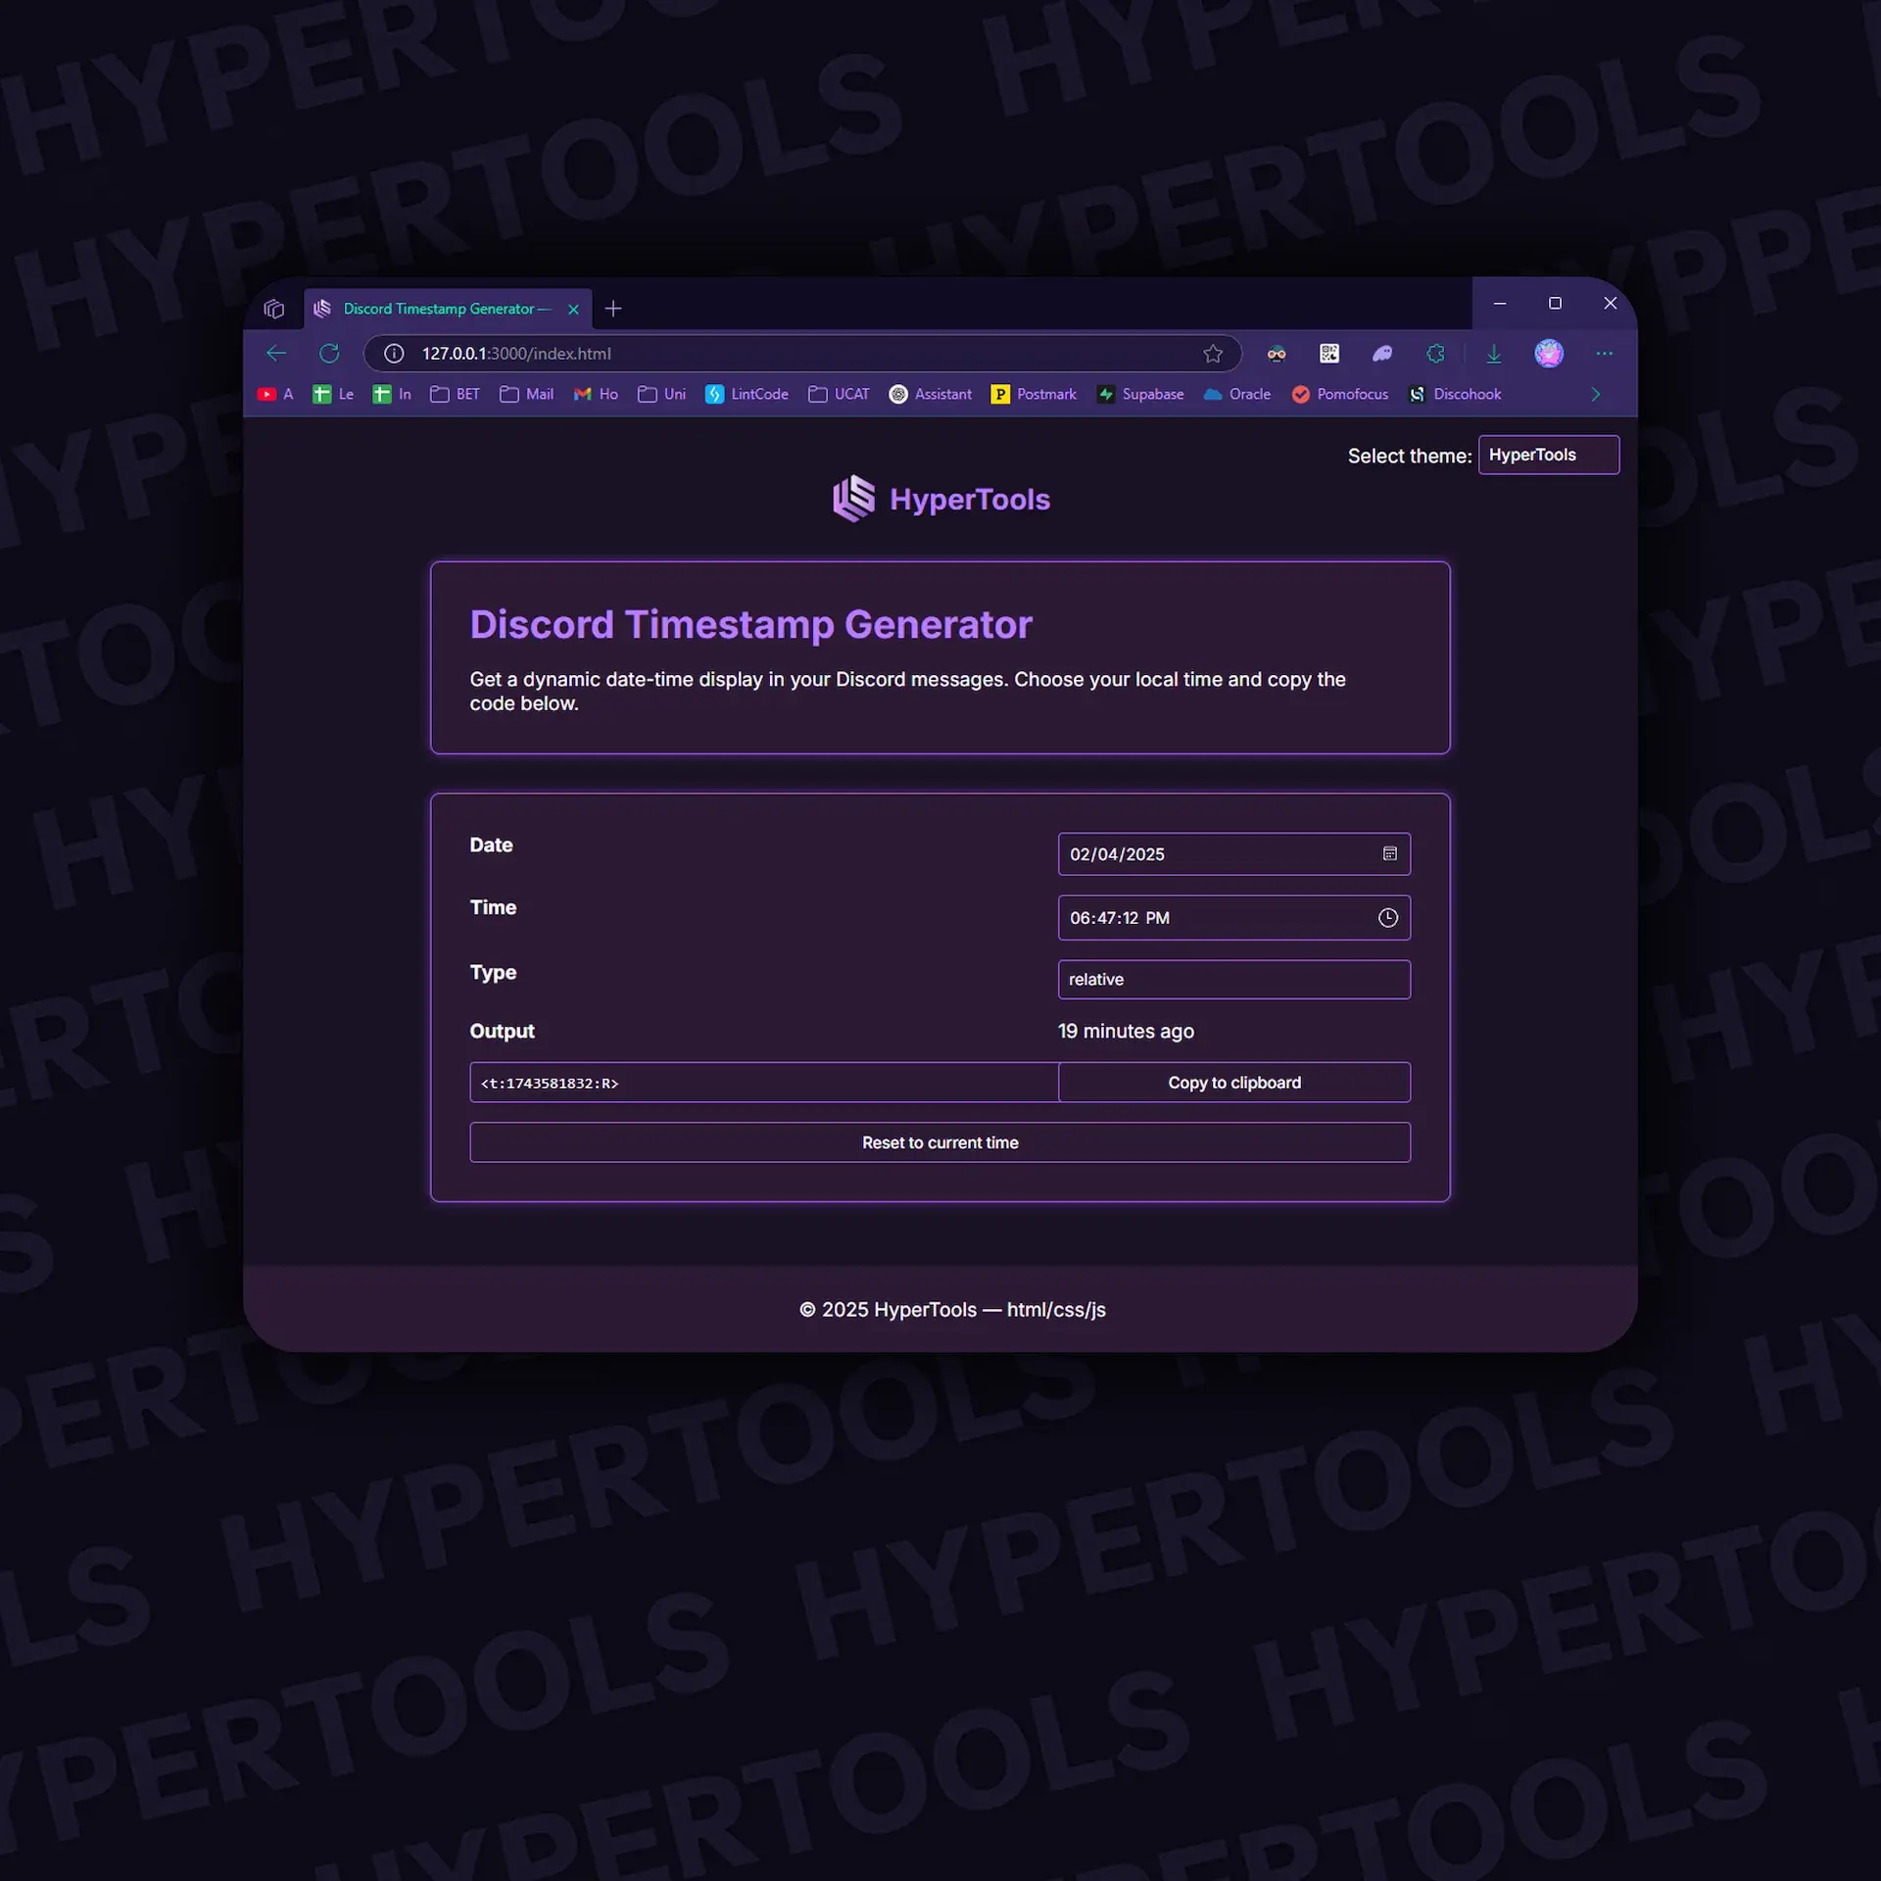This screenshot has height=1881, width=1881.
Task: Click Copy to clipboard
Action: pyautogui.click(x=1233, y=1083)
